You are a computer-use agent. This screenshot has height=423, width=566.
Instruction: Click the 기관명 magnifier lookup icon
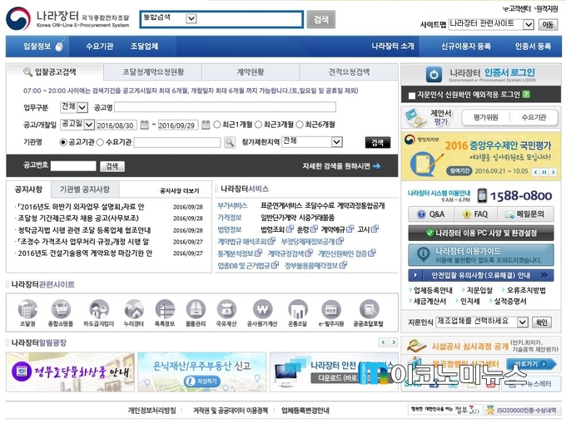[230, 142]
